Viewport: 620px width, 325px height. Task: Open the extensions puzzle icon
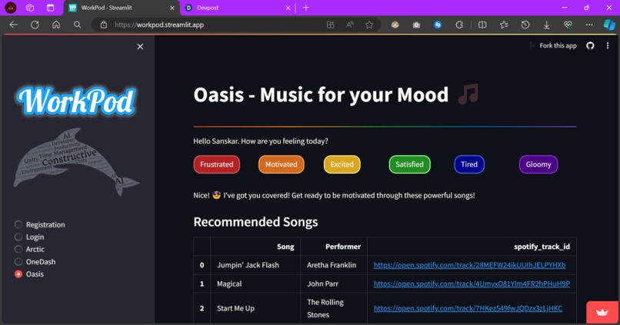point(459,25)
